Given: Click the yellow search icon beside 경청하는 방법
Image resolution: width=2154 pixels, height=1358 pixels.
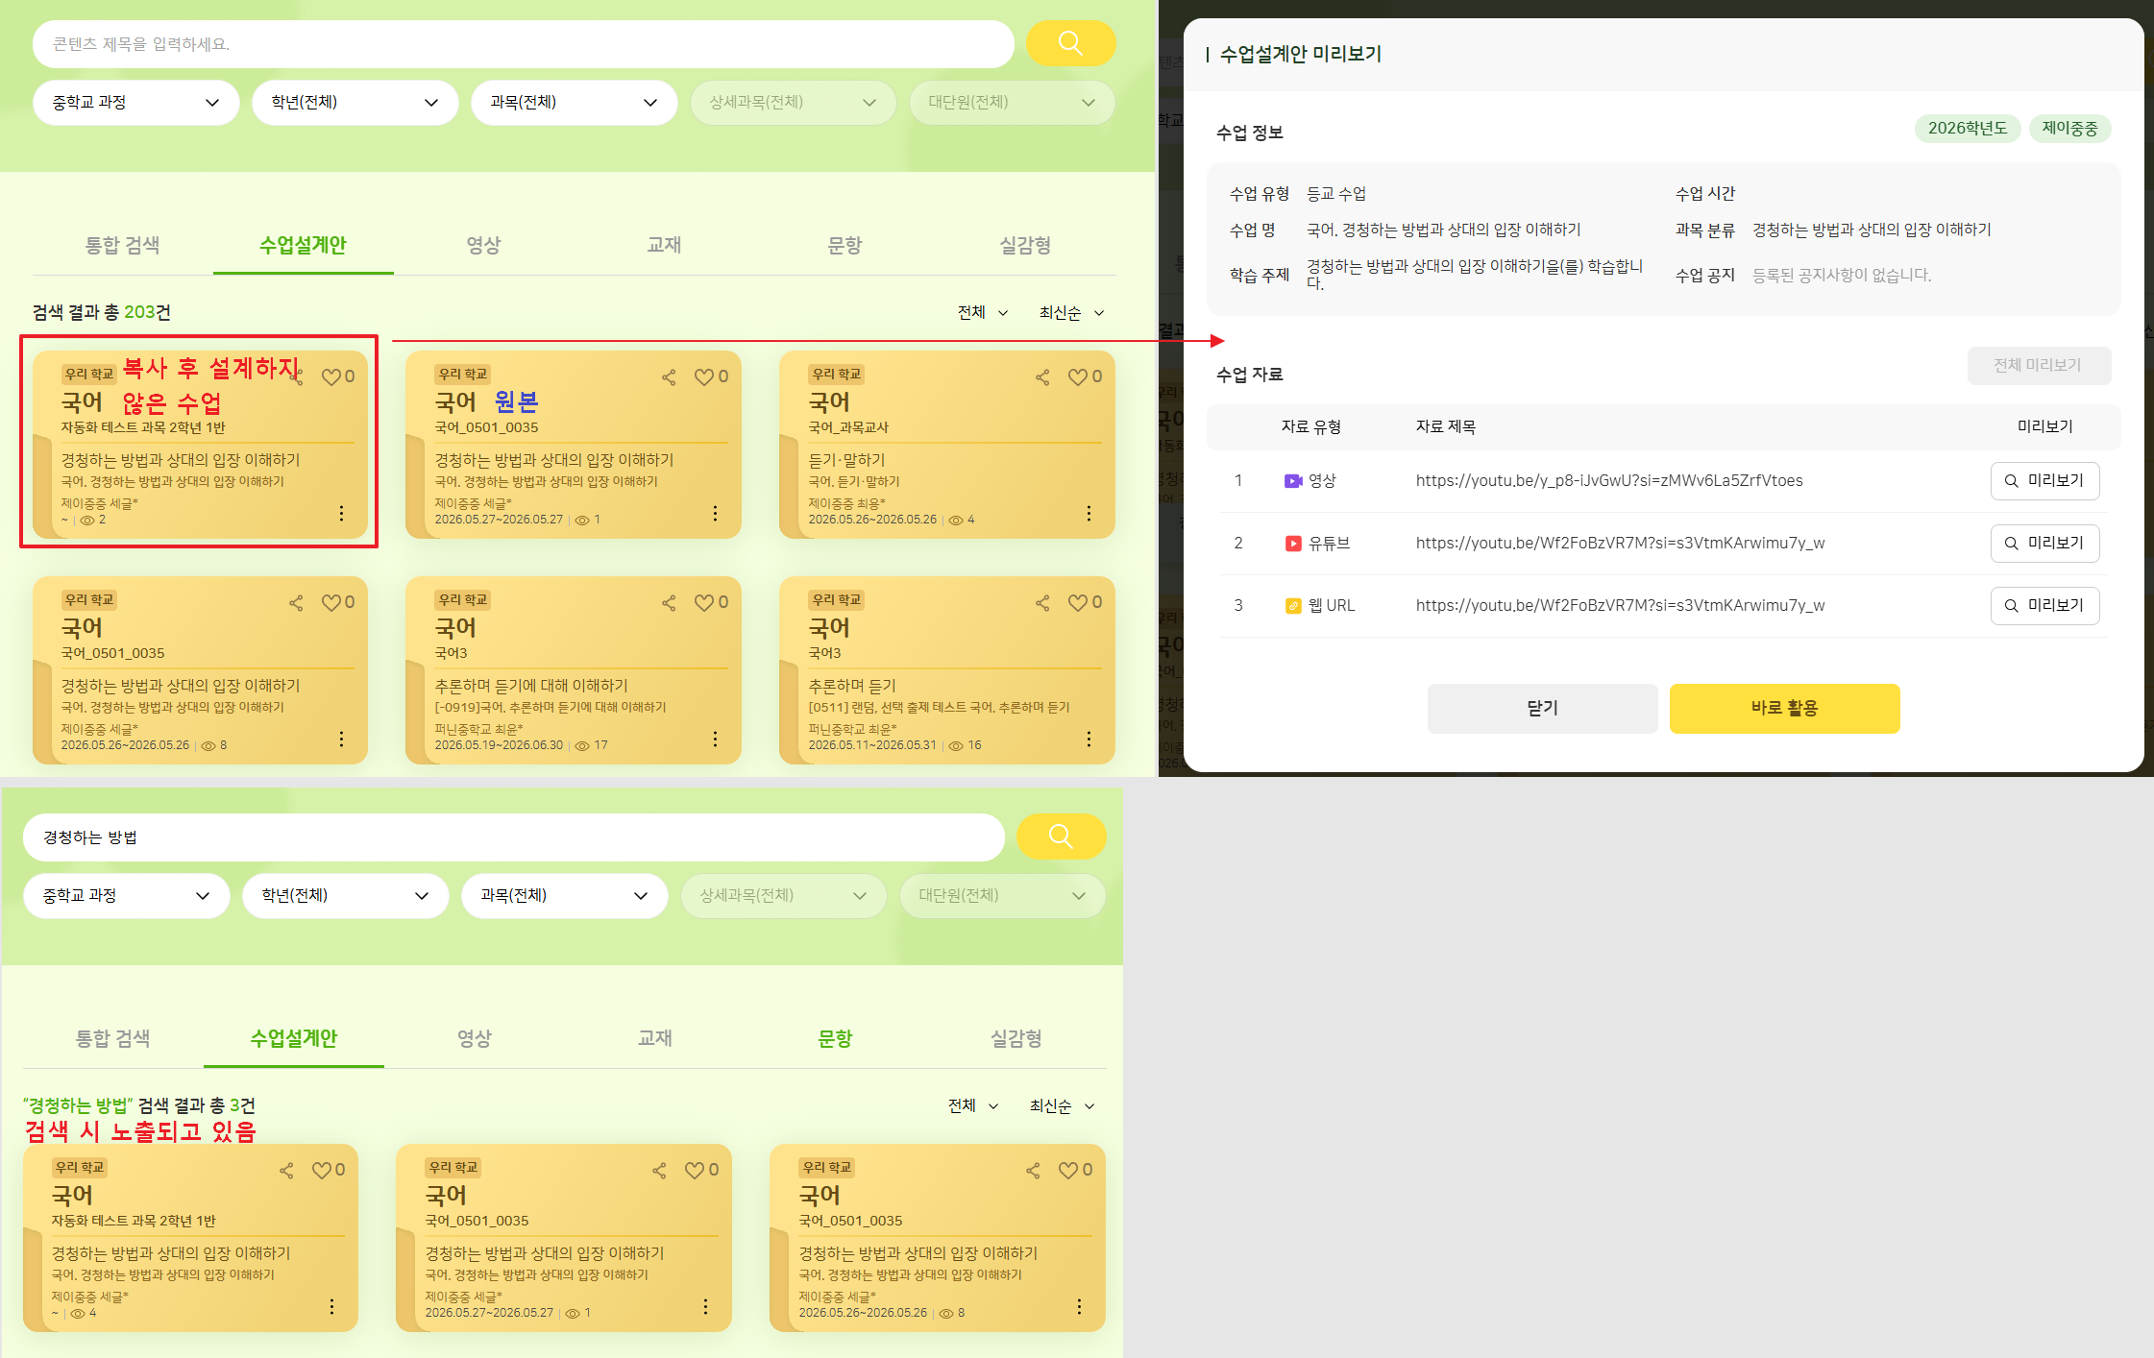Looking at the screenshot, I should [x=1061, y=837].
